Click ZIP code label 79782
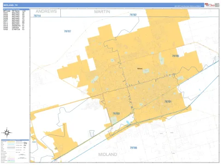This screenshot has width=221, height=165. [x=133, y=15]
